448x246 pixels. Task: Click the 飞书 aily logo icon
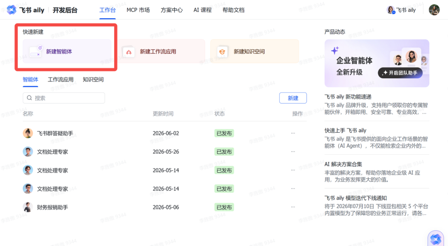12,10
